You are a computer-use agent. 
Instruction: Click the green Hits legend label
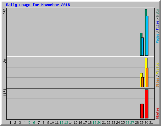(x=158, y=13)
